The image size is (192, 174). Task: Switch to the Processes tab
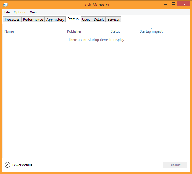[12, 20]
